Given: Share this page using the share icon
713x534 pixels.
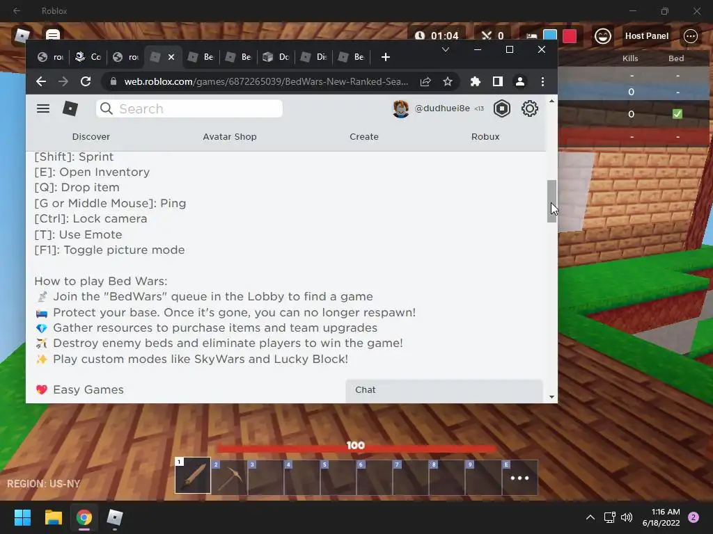Looking at the screenshot, I should coord(425,81).
